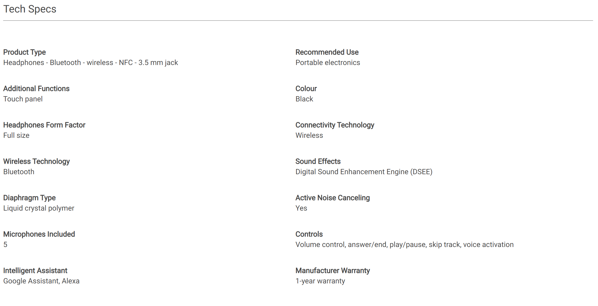
Task: Select the Microphones Included label
Action: (39, 234)
